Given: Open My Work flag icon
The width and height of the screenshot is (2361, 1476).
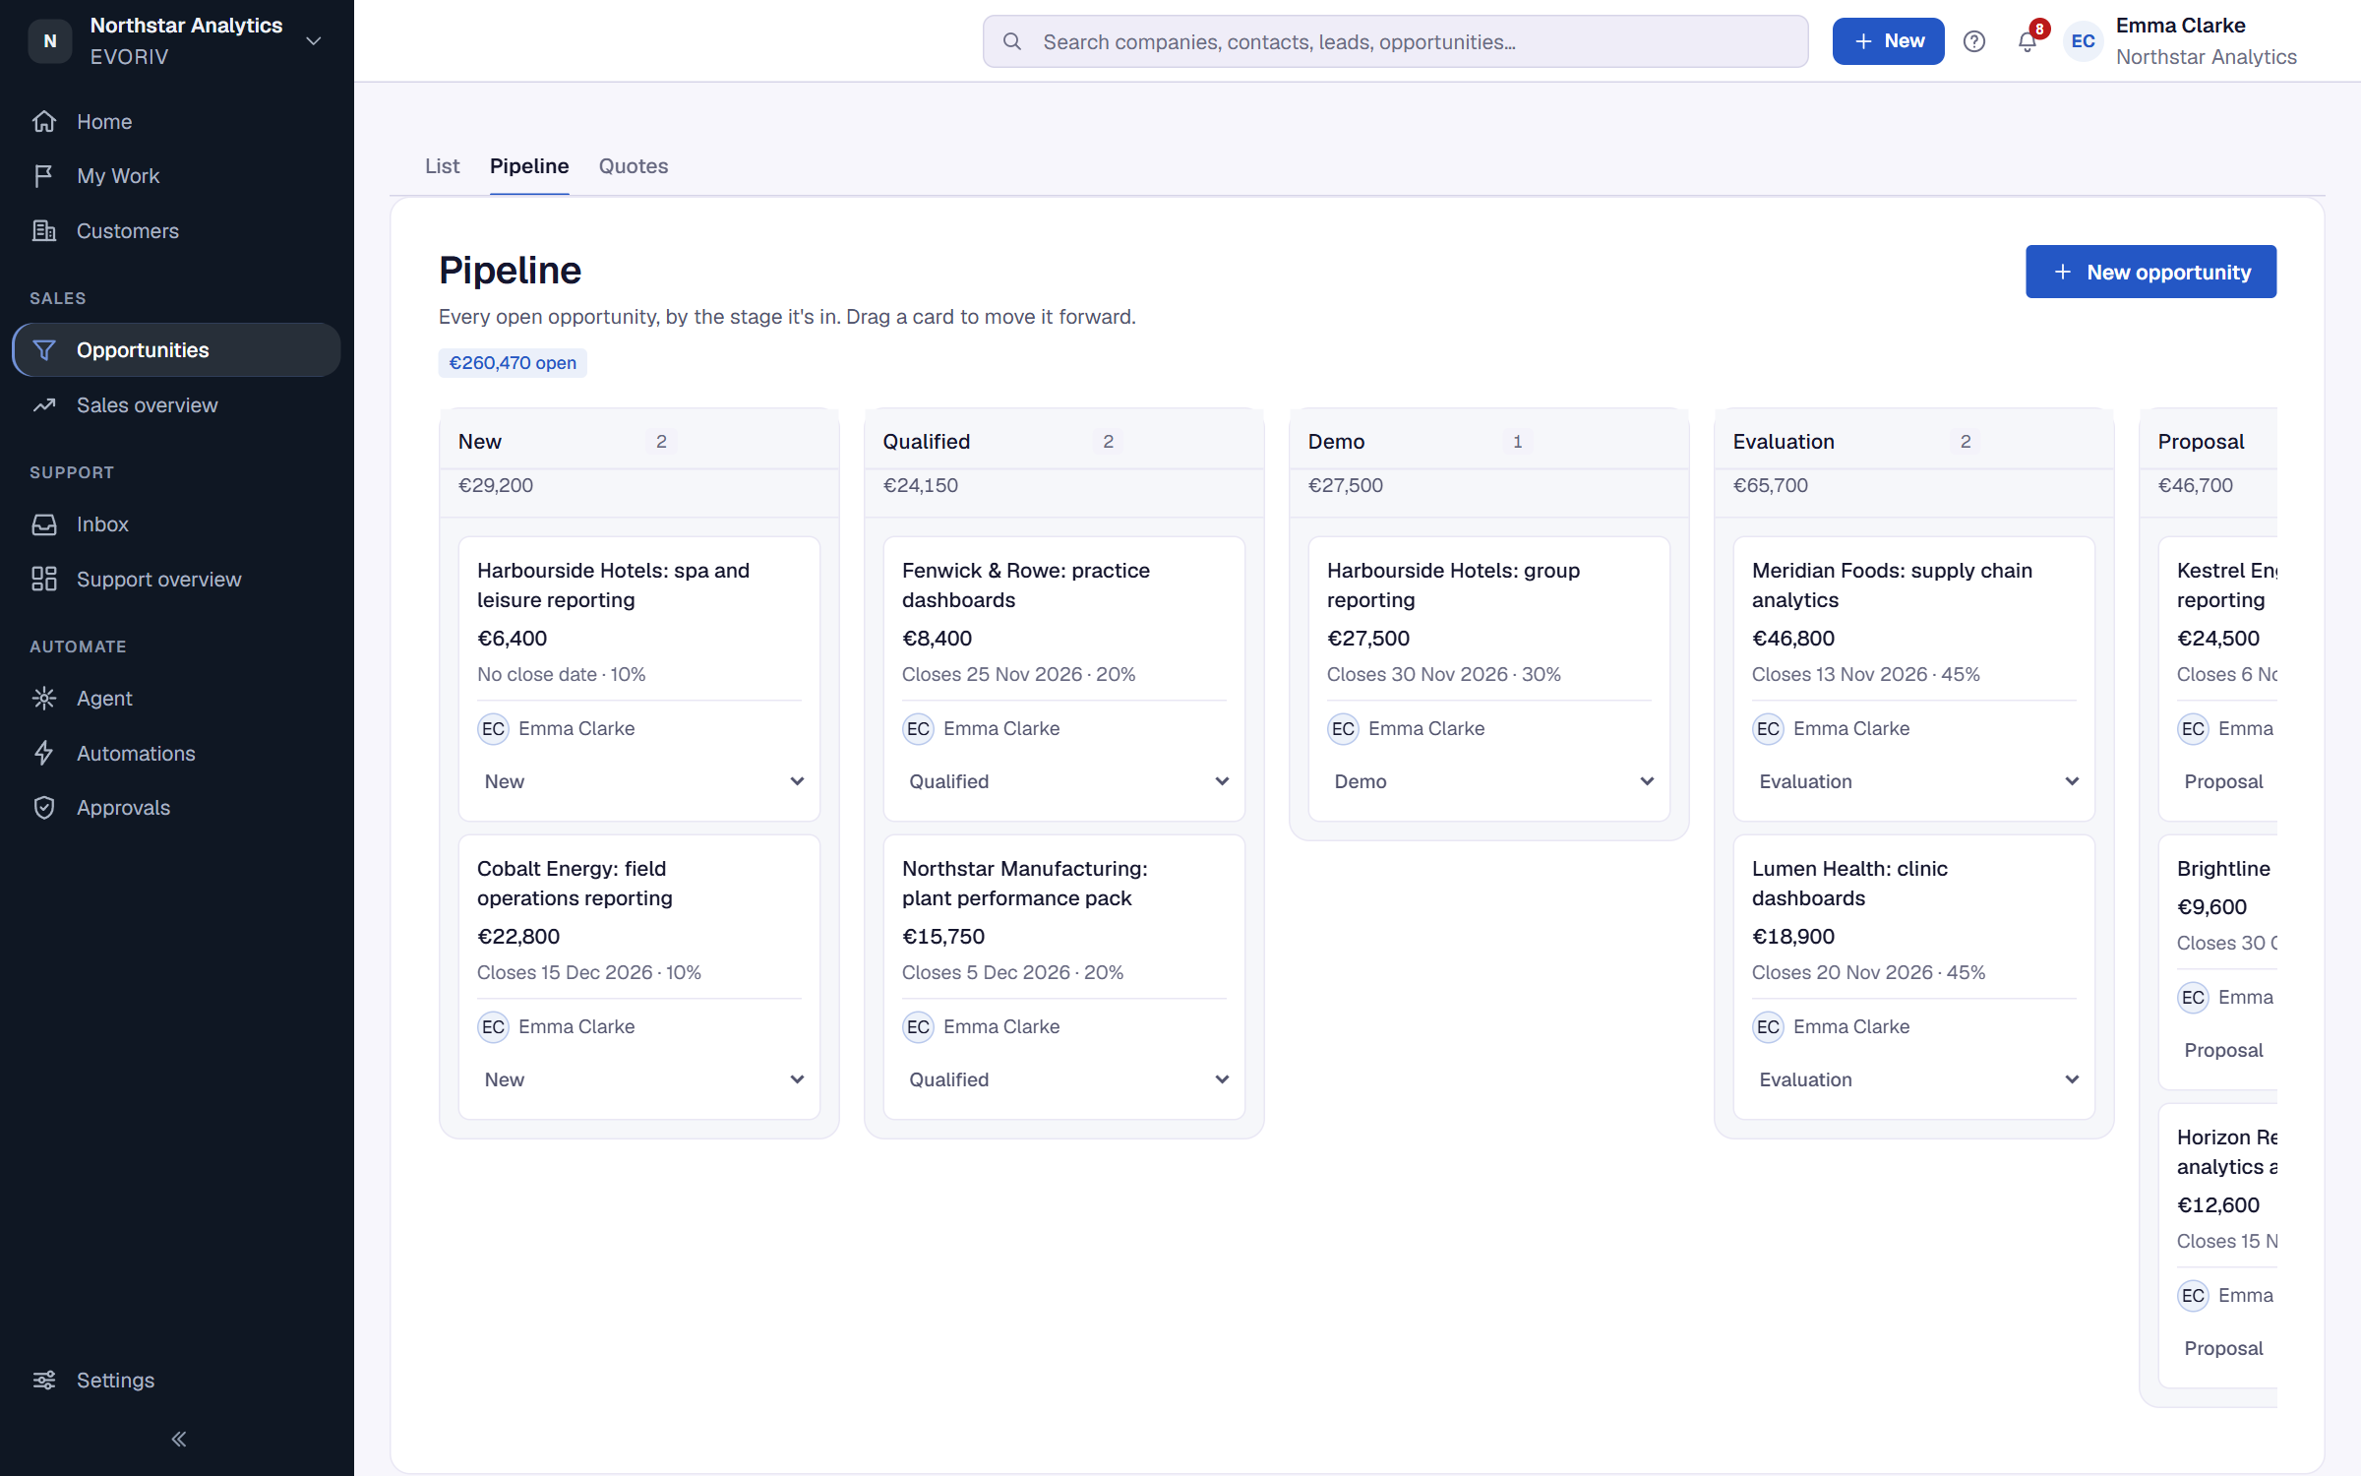Looking at the screenshot, I should (x=43, y=176).
